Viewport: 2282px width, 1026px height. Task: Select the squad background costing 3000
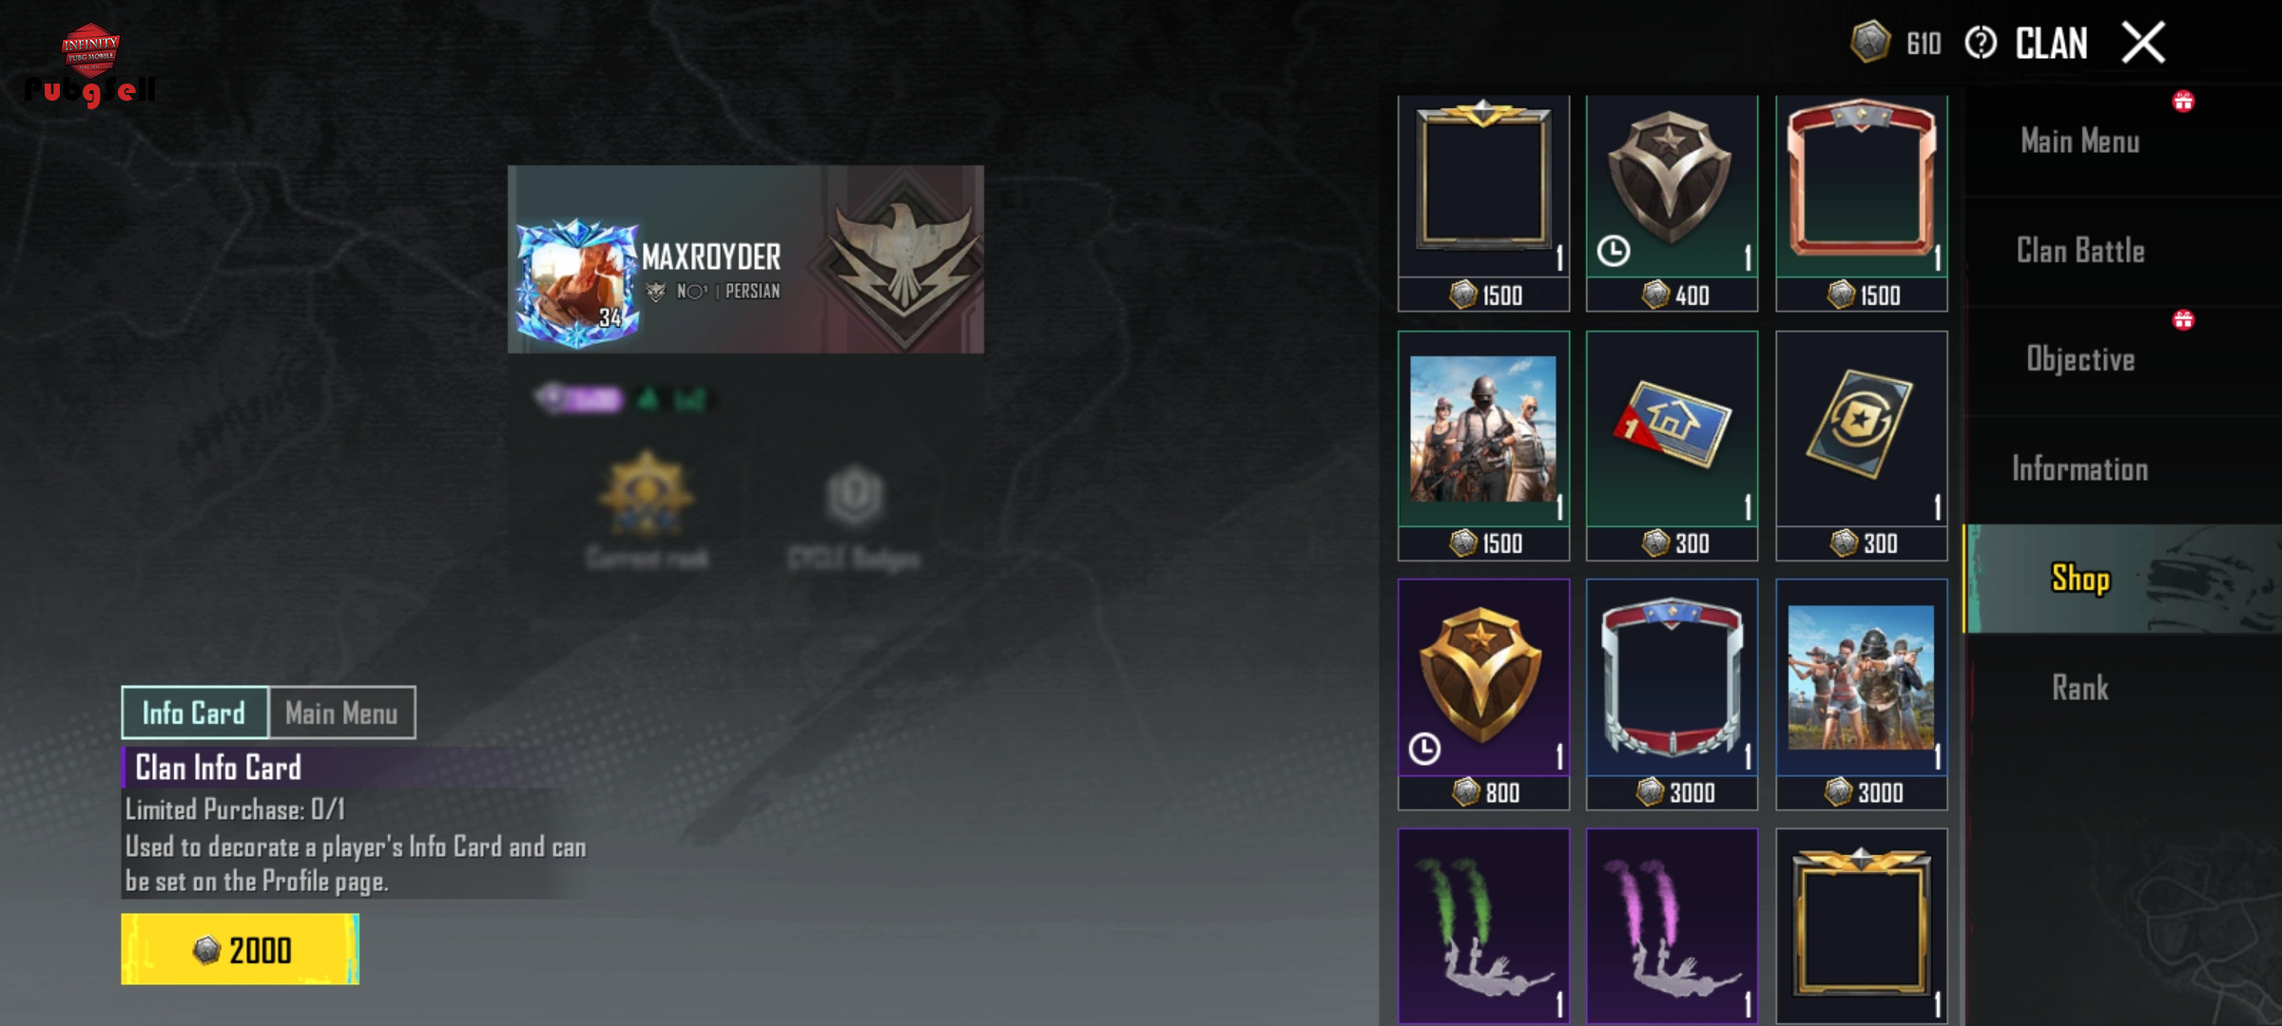pos(1861,694)
